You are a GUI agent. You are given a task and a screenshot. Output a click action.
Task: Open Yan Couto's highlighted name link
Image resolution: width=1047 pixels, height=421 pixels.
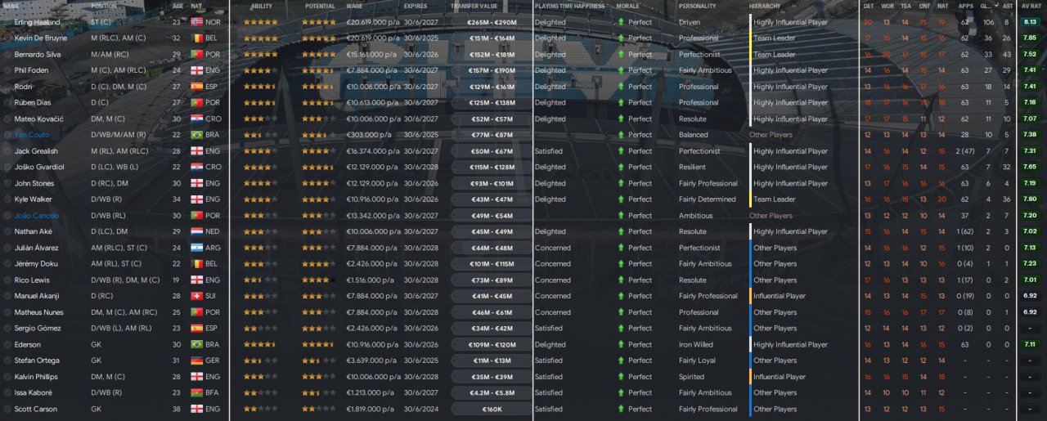[x=31, y=135]
